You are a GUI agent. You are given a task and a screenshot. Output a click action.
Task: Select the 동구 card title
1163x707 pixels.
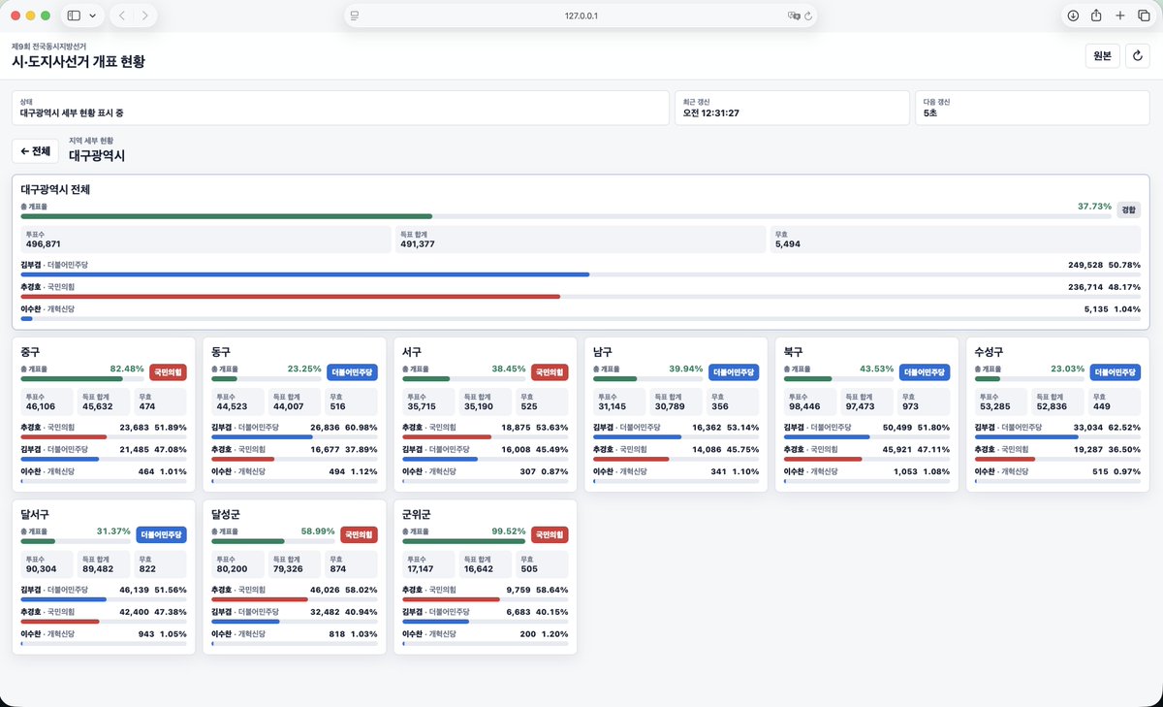pyautogui.click(x=221, y=351)
